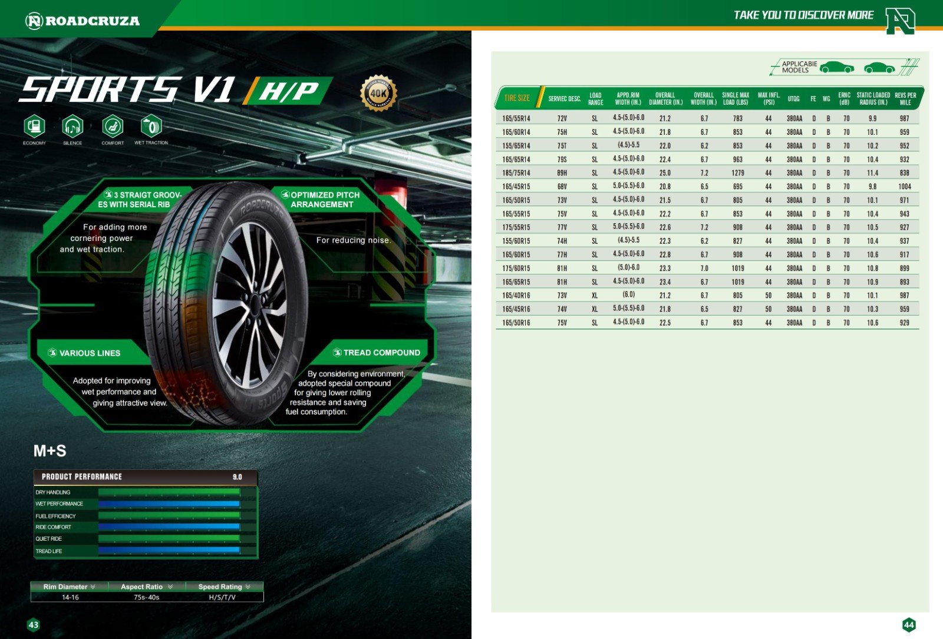This screenshot has height=639, width=943.
Task: Open the Speed Rating dropdown arrow
Action: 248,587
